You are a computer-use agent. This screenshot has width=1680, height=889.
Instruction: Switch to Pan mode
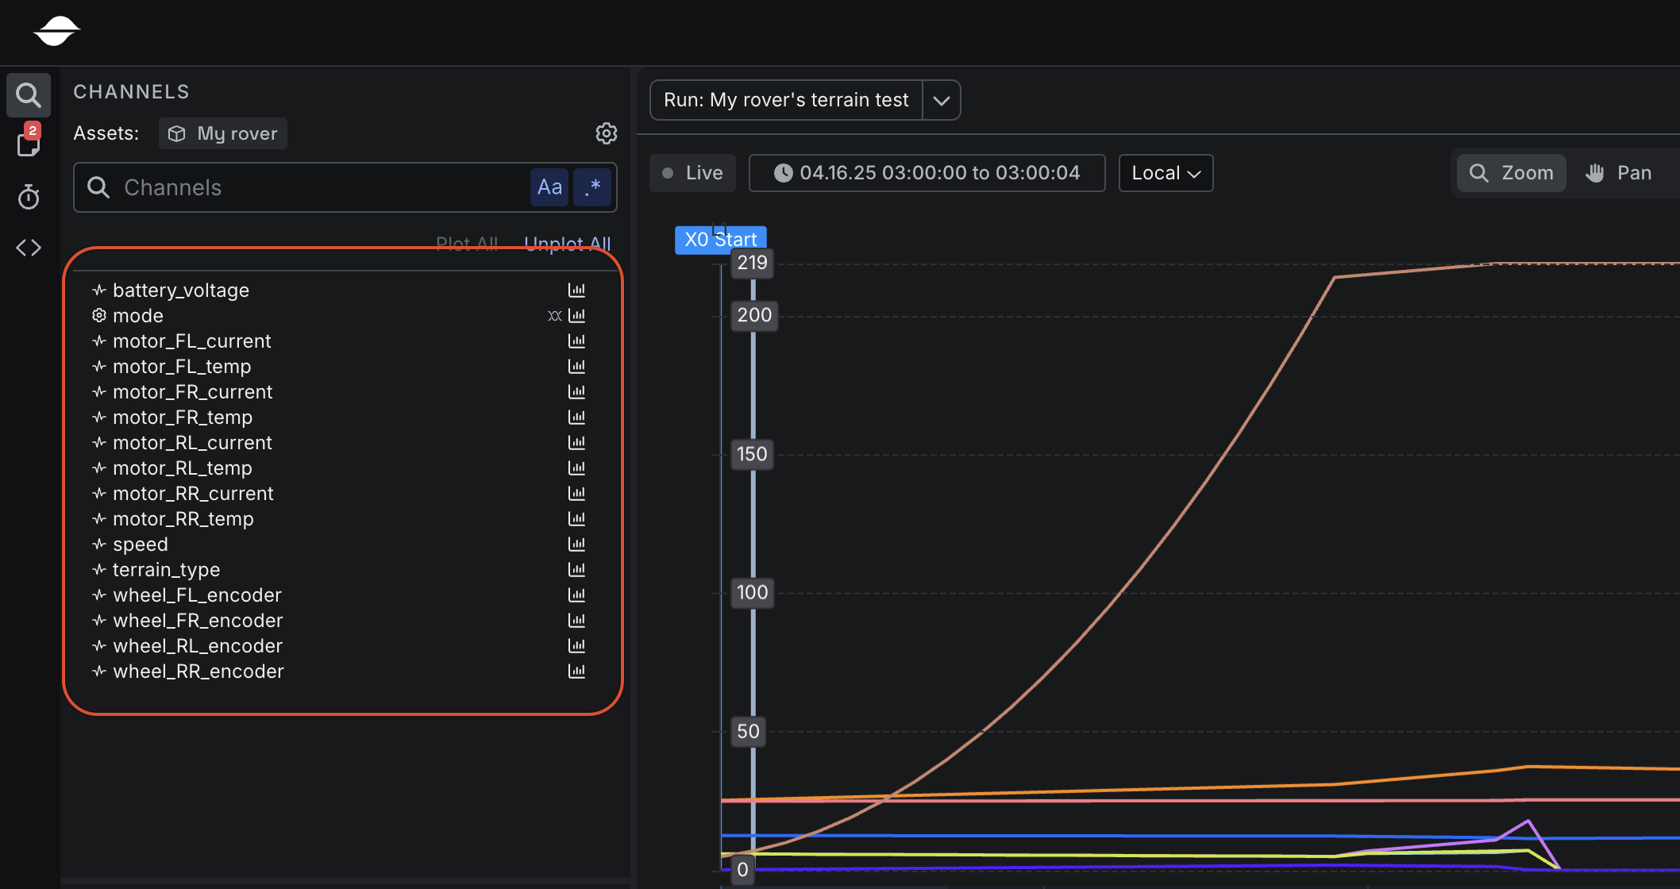coord(1618,173)
